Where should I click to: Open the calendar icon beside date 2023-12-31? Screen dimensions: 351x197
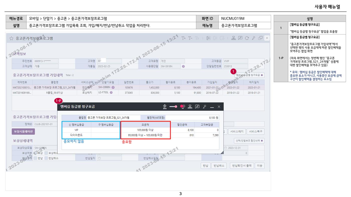226,148
